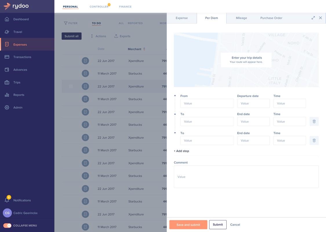The image size is (326, 232).
Task: Open the Filter options
Action: click(x=71, y=23)
